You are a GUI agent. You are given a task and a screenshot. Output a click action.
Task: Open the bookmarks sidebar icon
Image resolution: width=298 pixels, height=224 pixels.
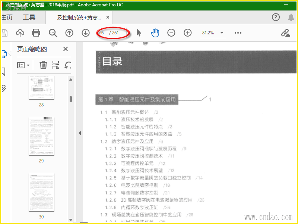(3, 71)
